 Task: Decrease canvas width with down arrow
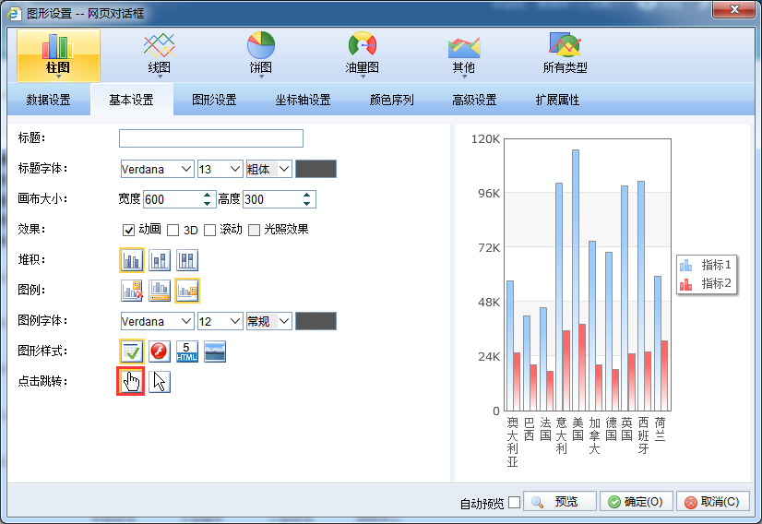tap(208, 204)
